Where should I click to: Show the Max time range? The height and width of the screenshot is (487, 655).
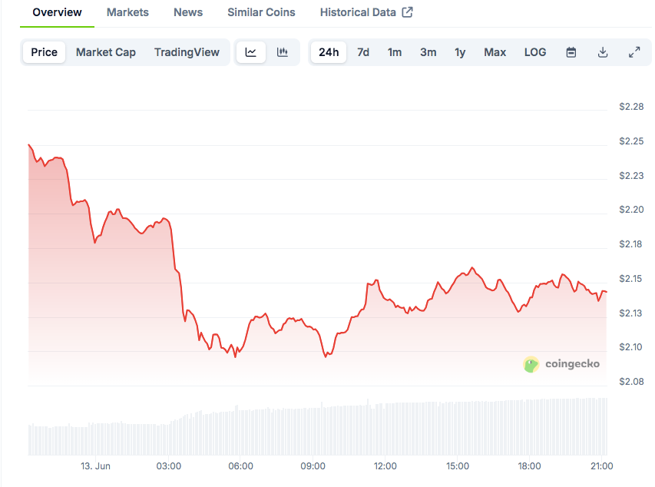495,52
